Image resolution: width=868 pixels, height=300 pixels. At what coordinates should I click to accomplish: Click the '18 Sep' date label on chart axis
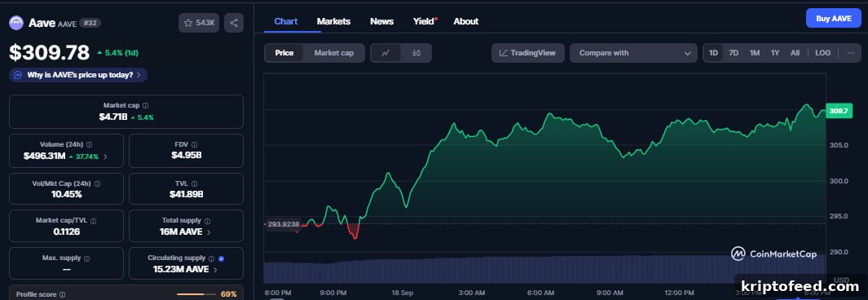point(403,293)
